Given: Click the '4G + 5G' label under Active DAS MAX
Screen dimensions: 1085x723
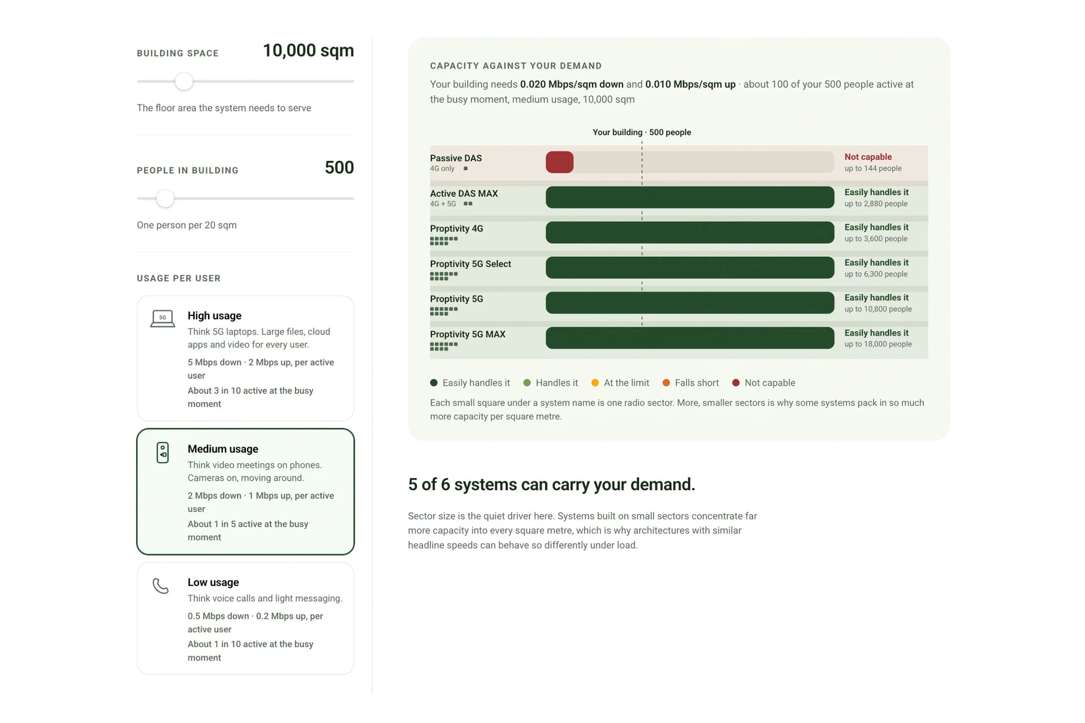Looking at the screenshot, I should tap(442, 203).
